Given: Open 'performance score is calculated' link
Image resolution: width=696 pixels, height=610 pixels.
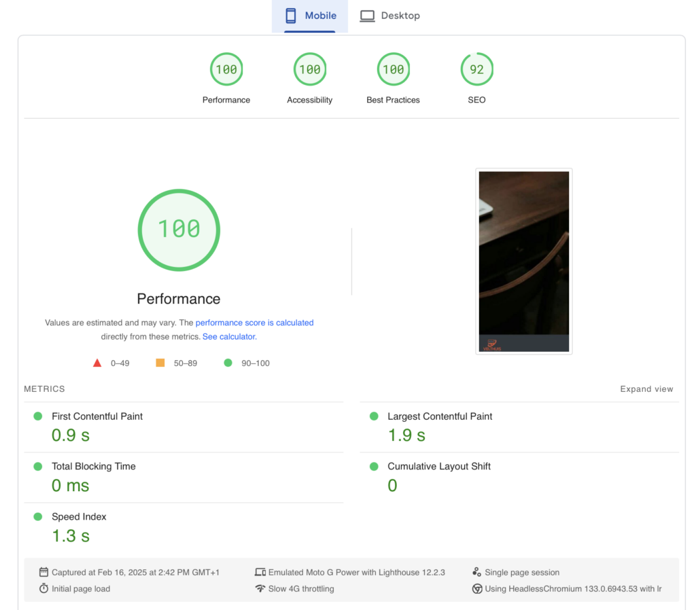Looking at the screenshot, I should pos(254,323).
